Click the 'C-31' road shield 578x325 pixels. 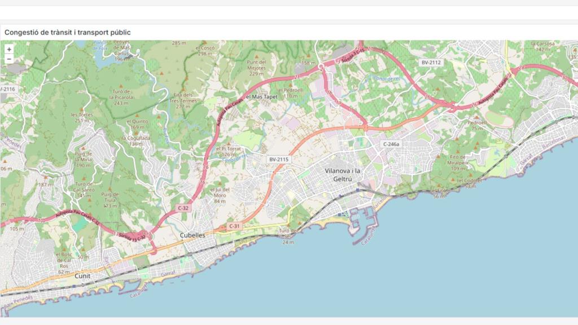(234, 226)
